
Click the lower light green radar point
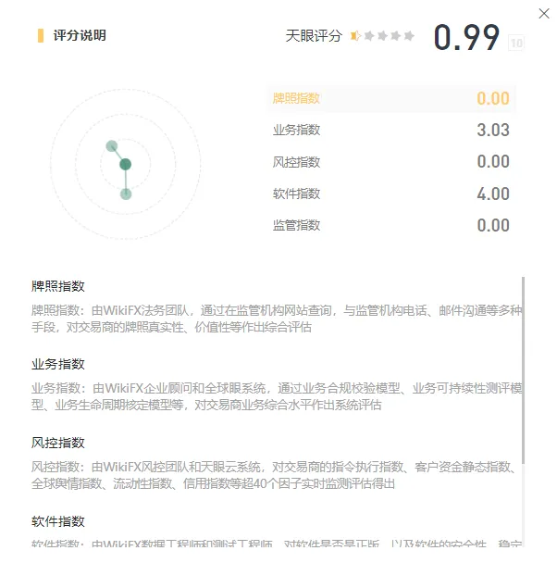126,194
